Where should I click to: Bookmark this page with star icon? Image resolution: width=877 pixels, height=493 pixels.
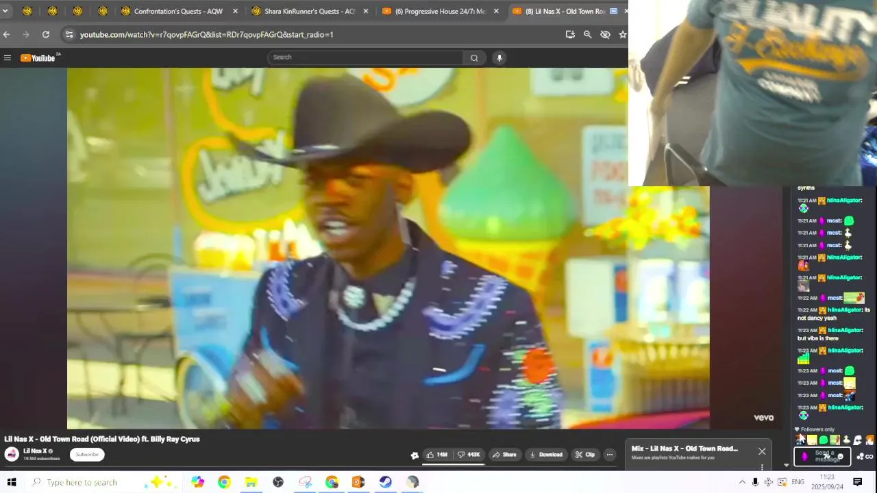pyautogui.click(x=623, y=34)
